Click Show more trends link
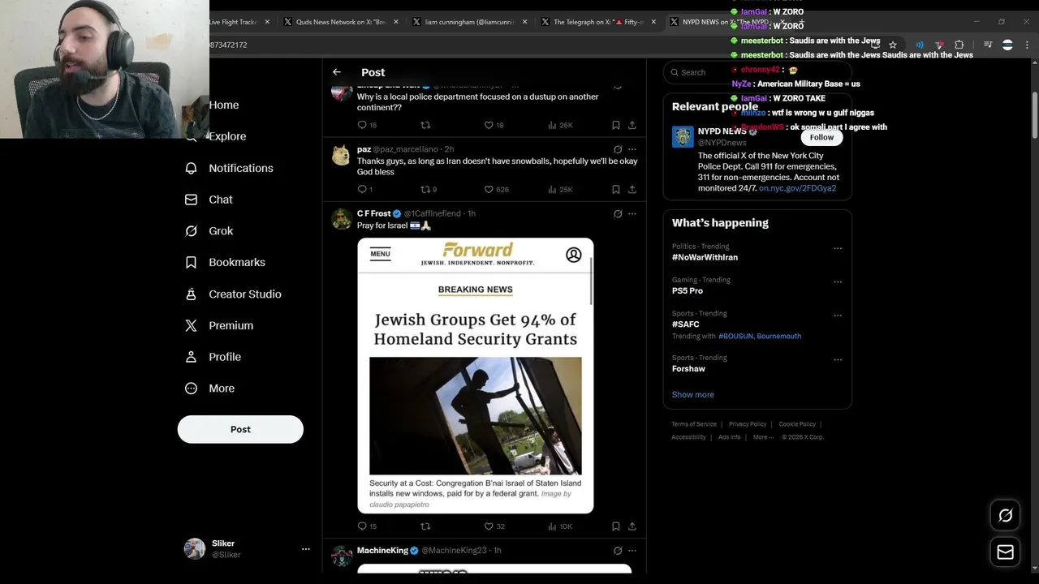This screenshot has width=1039, height=584. (692, 394)
